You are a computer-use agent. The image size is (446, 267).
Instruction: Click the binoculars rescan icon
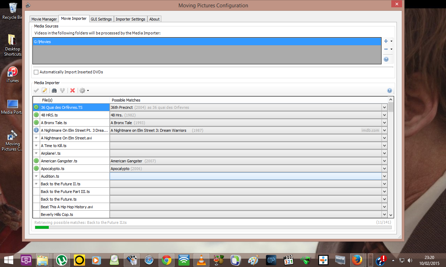pos(54,90)
